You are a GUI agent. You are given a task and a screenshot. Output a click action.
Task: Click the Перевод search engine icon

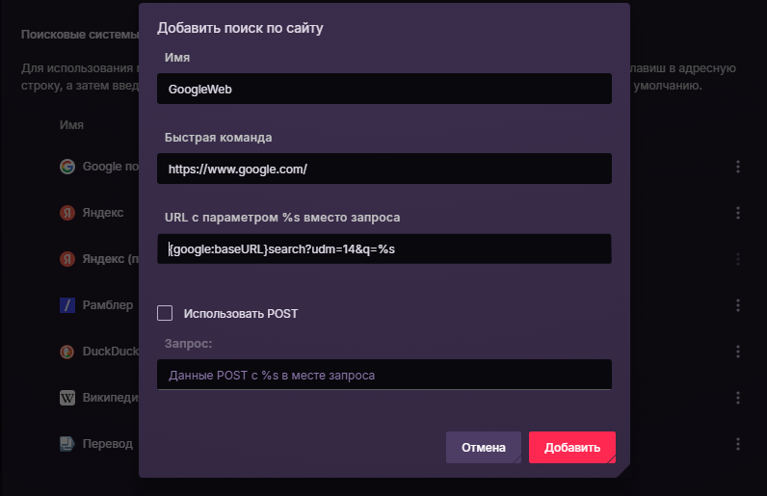67,444
